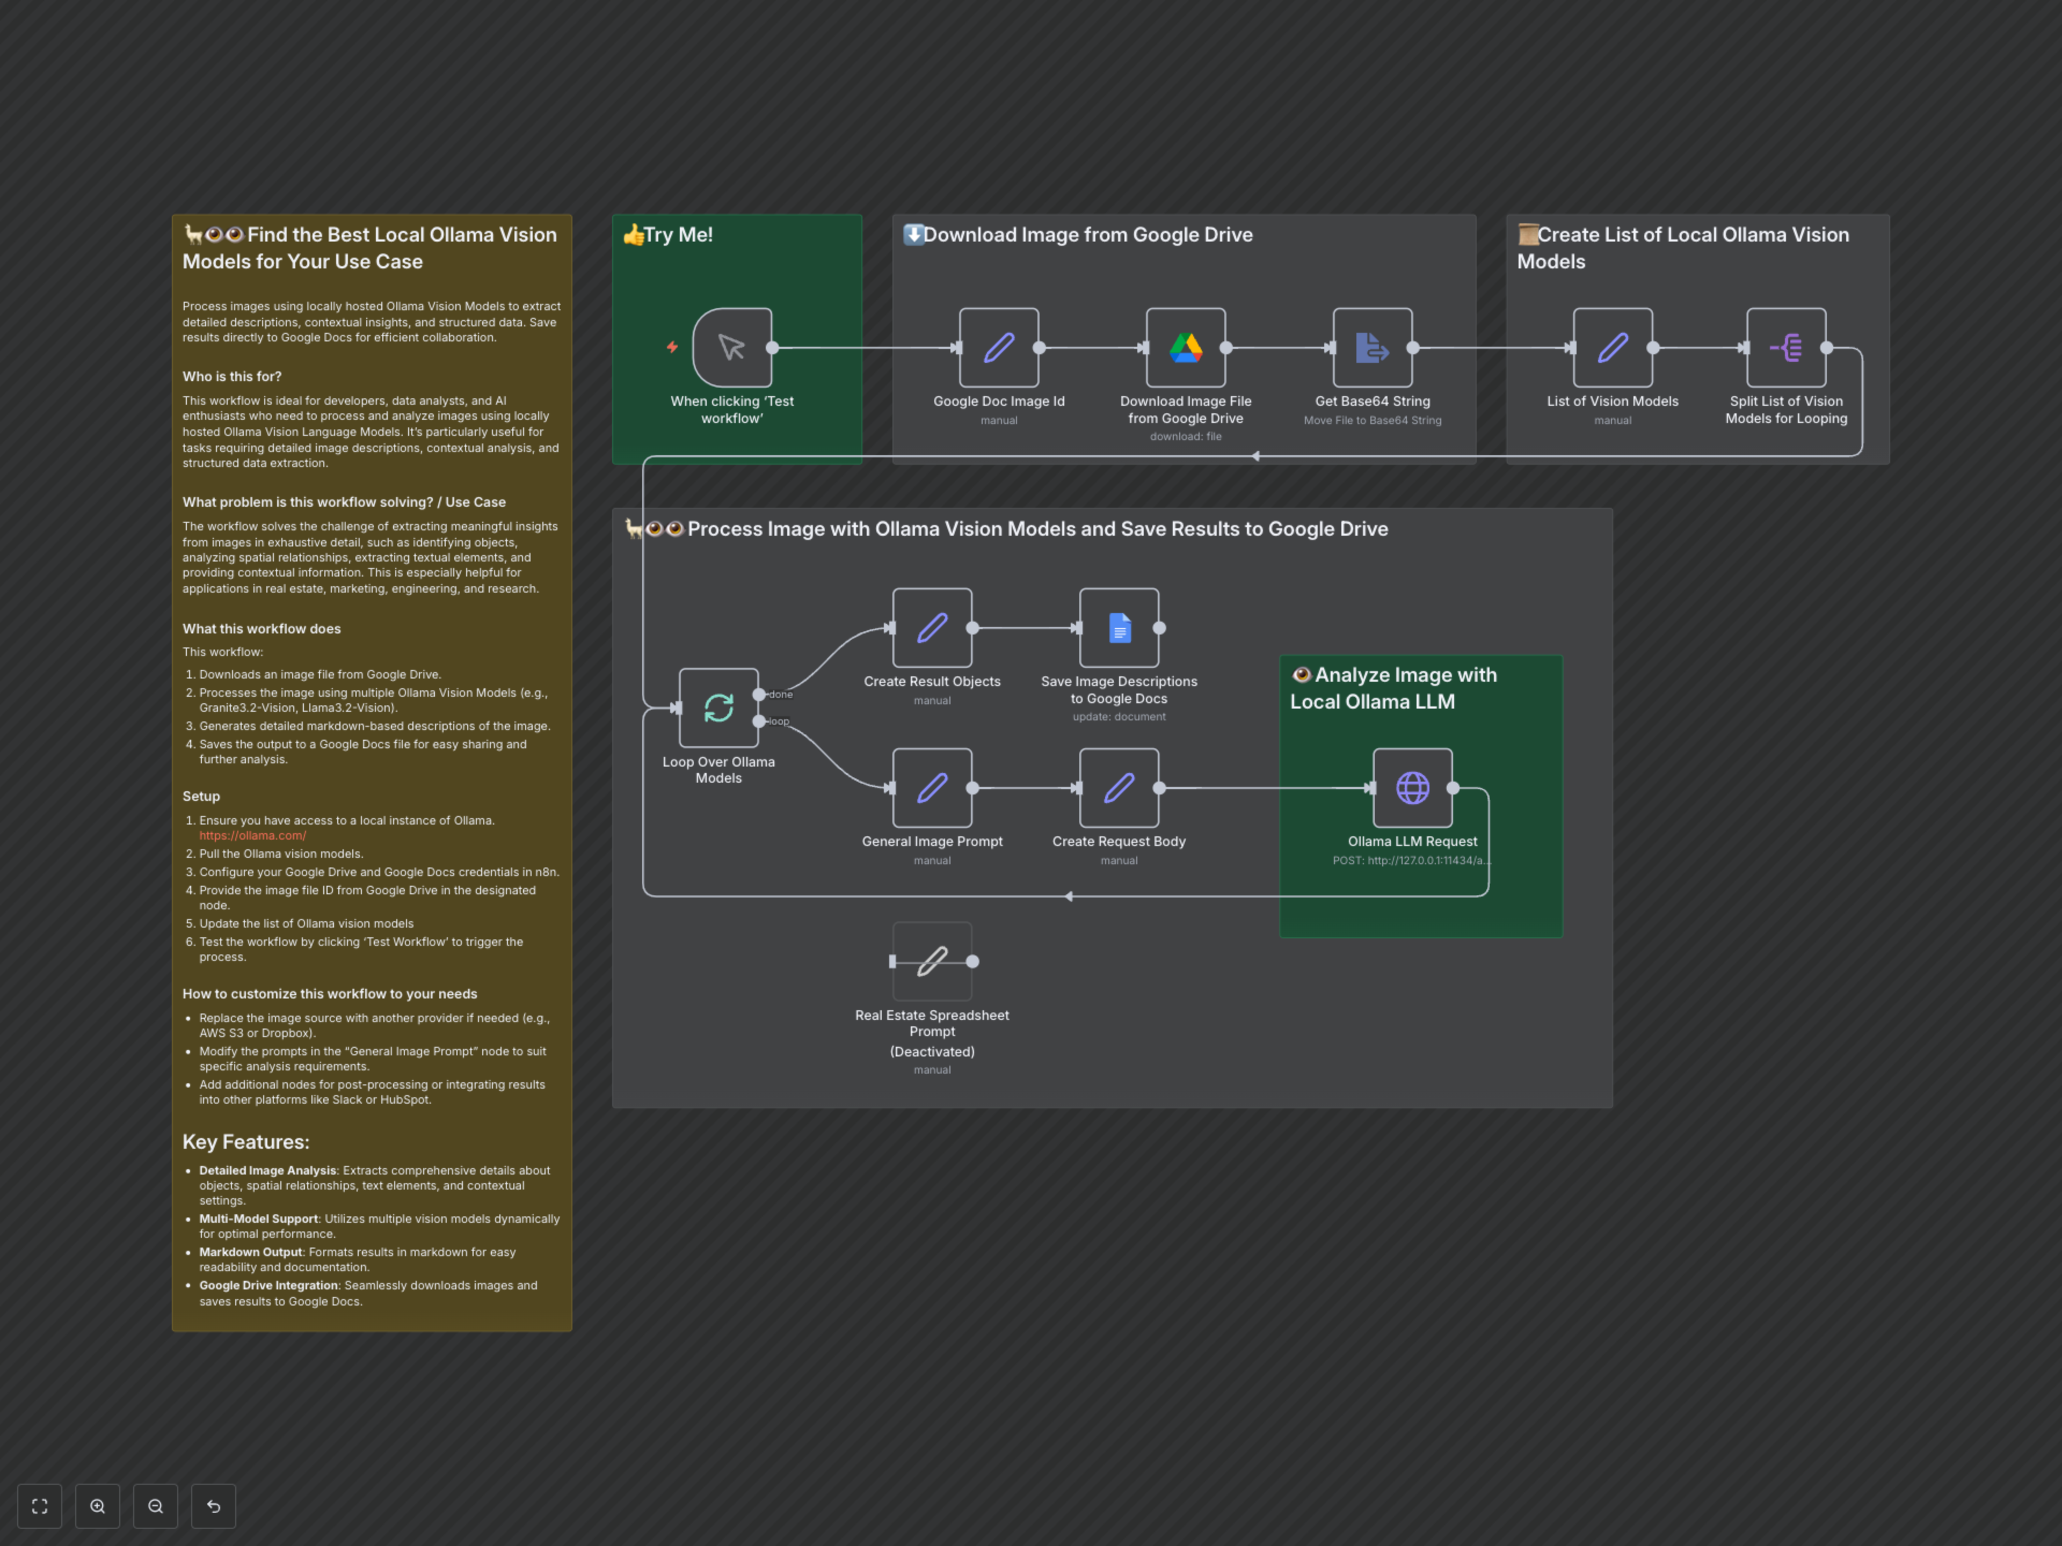Image resolution: width=2062 pixels, height=1546 pixels.
Task: Open the Get Base64 String node
Action: pyautogui.click(x=1372, y=348)
